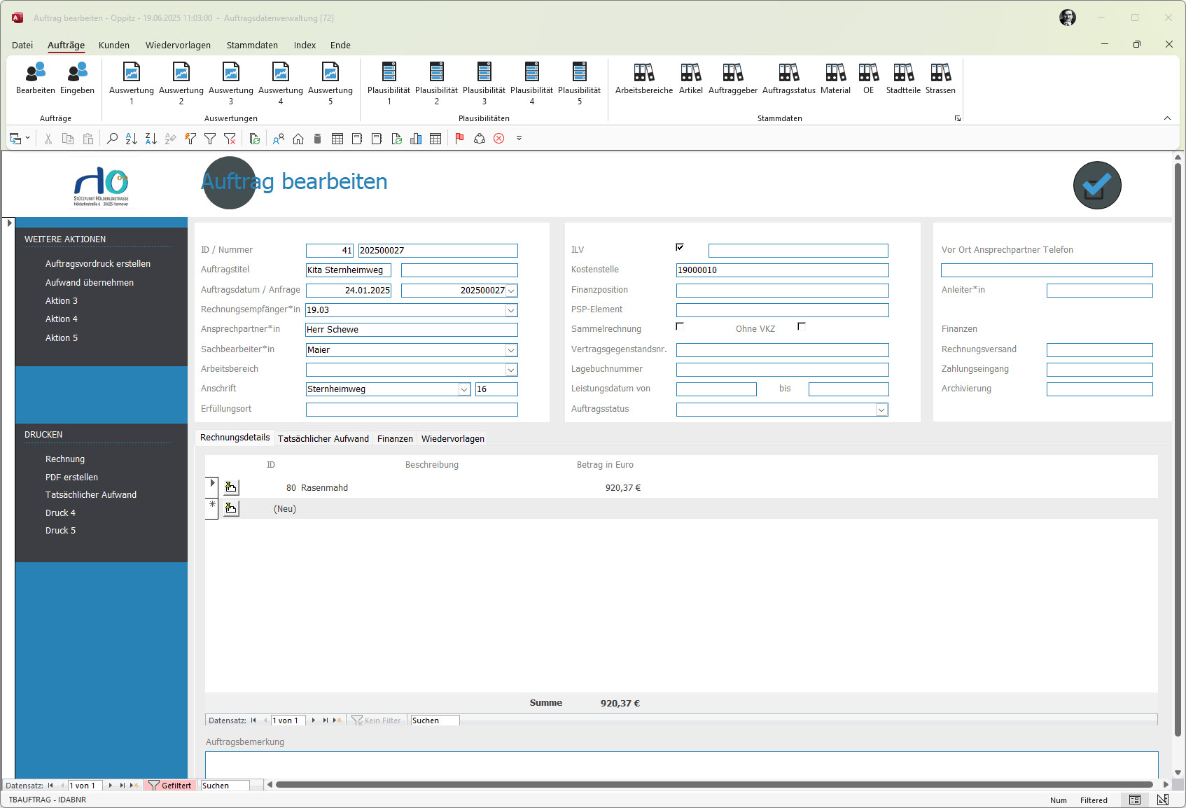Click PDF erstellen
The width and height of the screenshot is (1186, 808).
(x=71, y=478)
